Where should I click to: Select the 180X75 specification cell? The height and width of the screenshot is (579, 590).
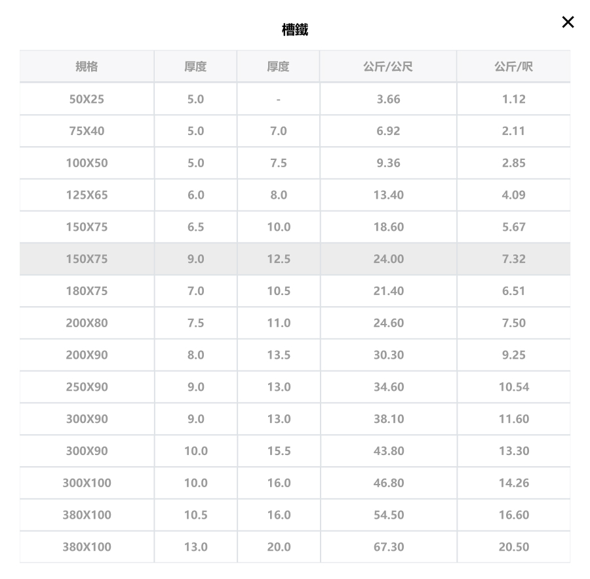pos(87,291)
